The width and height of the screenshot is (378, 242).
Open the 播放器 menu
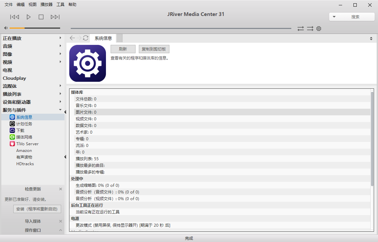click(x=46, y=5)
